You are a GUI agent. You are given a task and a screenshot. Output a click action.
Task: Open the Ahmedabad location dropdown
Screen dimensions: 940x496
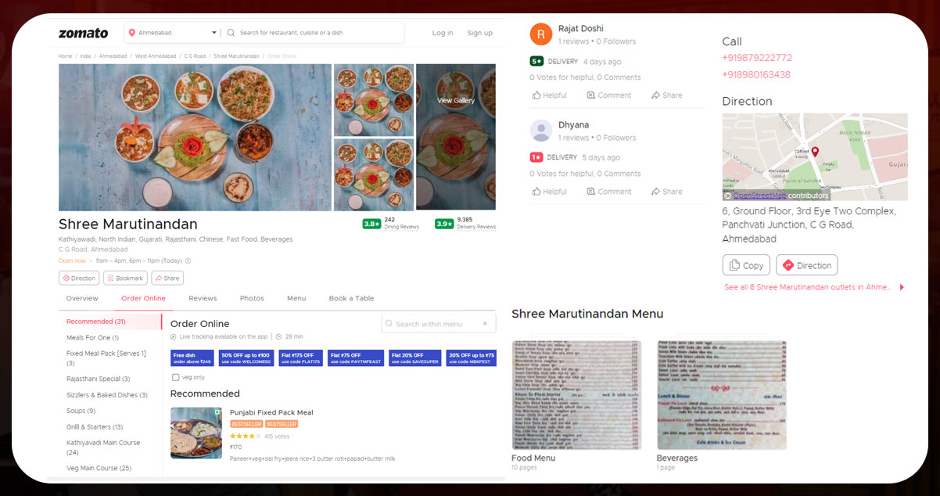(213, 33)
